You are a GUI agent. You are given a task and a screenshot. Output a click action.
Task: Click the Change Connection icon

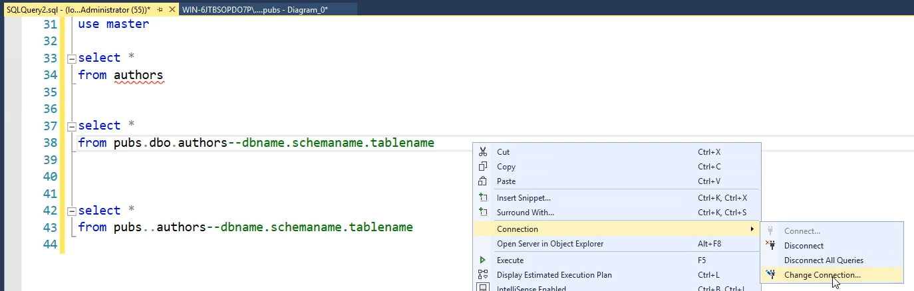point(772,275)
